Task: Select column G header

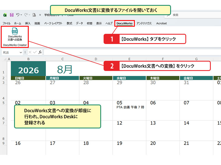Action: point(196,59)
